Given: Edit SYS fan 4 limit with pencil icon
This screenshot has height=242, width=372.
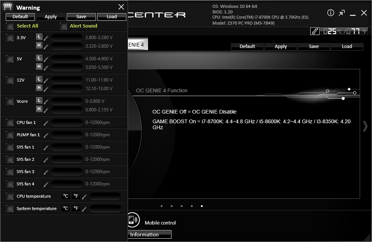Looking at the screenshot, I should (x=46, y=184).
